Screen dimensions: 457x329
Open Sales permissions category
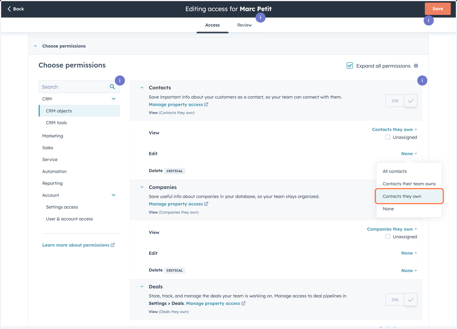pos(48,148)
